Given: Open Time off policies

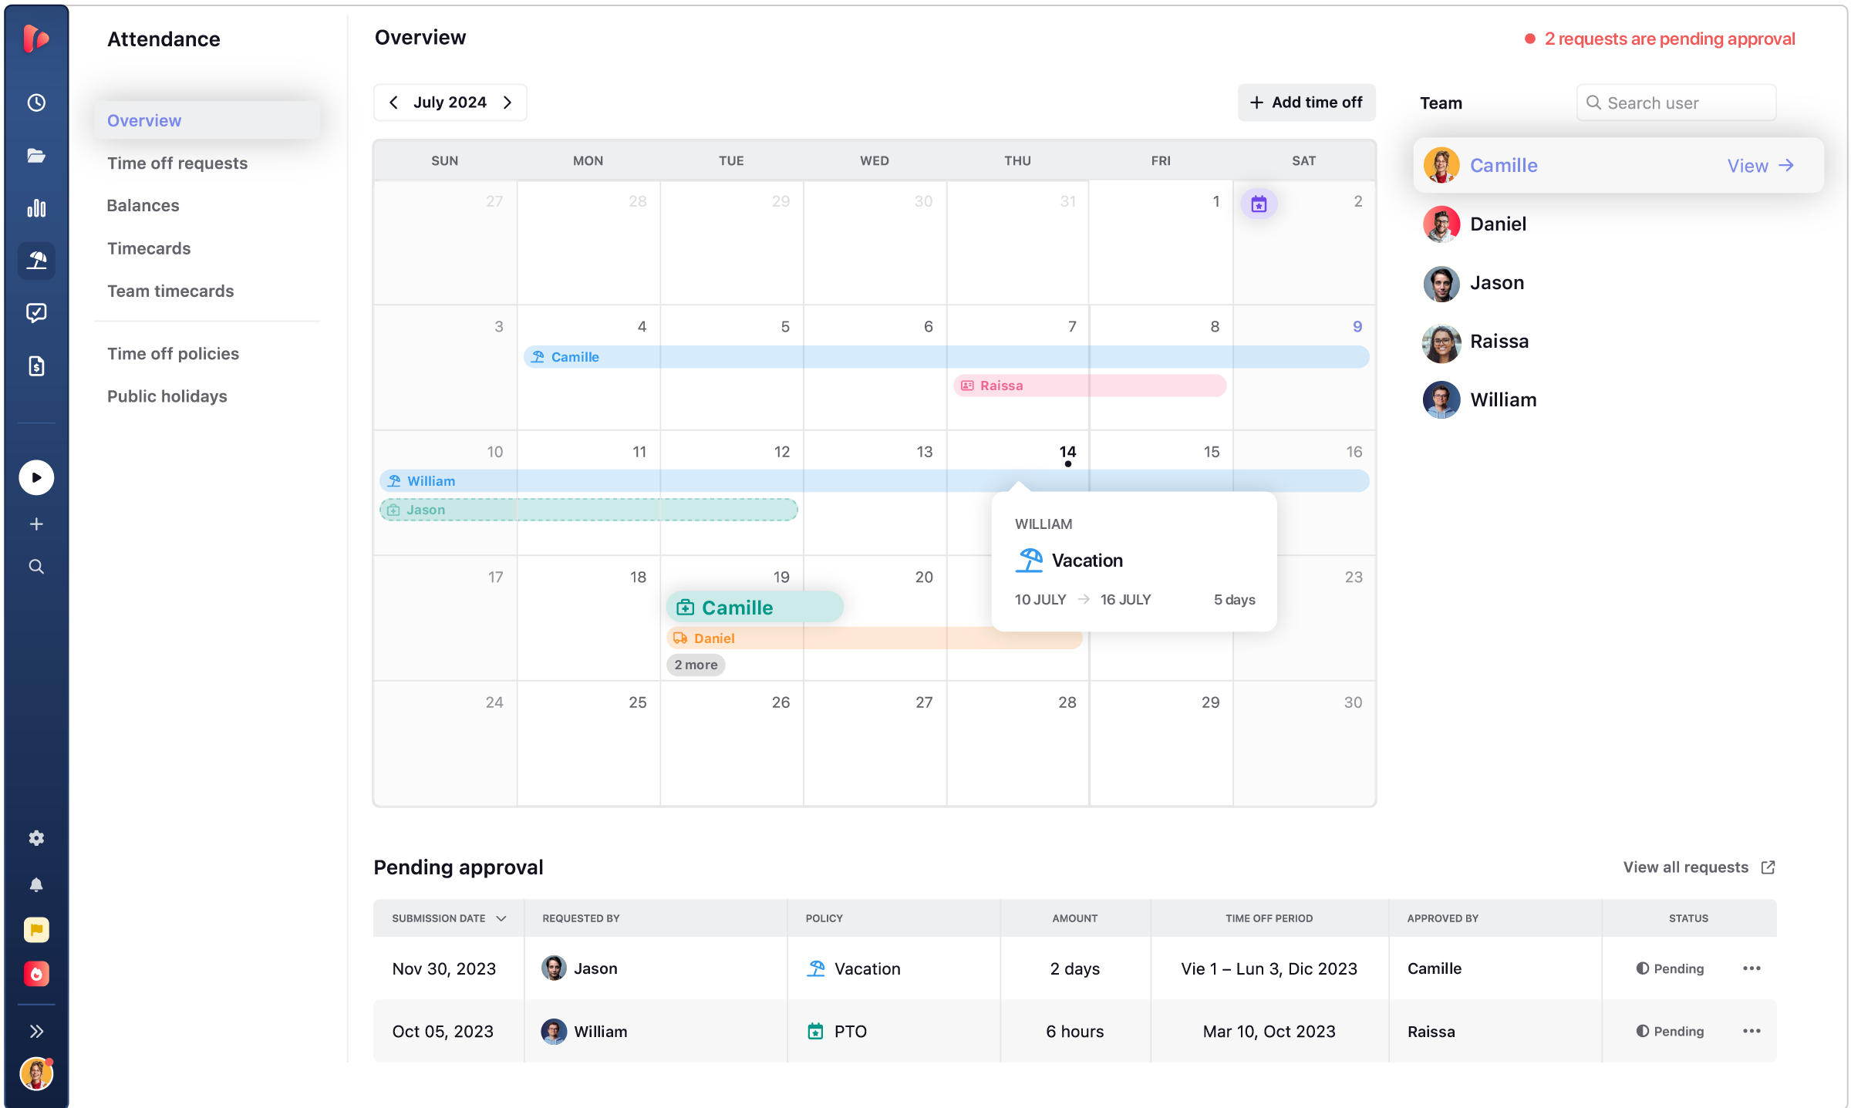Looking at the screenshot, I should [x=173, y=353].
